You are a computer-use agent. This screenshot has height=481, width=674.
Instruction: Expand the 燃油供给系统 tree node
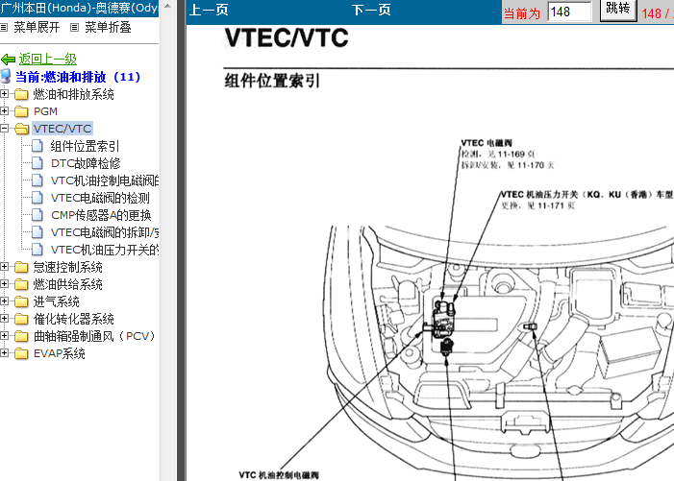[4, 283]
